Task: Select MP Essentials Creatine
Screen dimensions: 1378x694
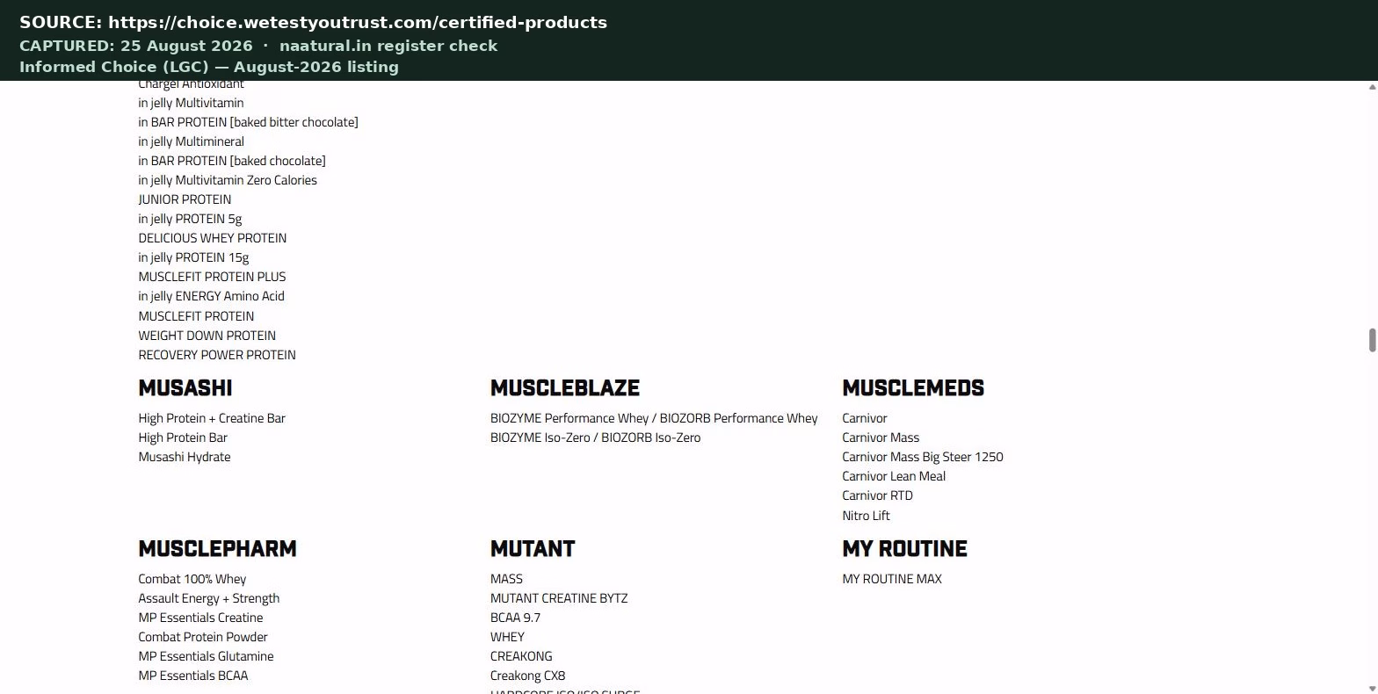Action: point(200,618)
